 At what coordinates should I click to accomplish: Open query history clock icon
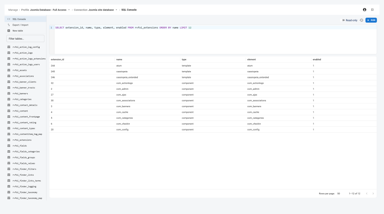[x=361, y=20]
